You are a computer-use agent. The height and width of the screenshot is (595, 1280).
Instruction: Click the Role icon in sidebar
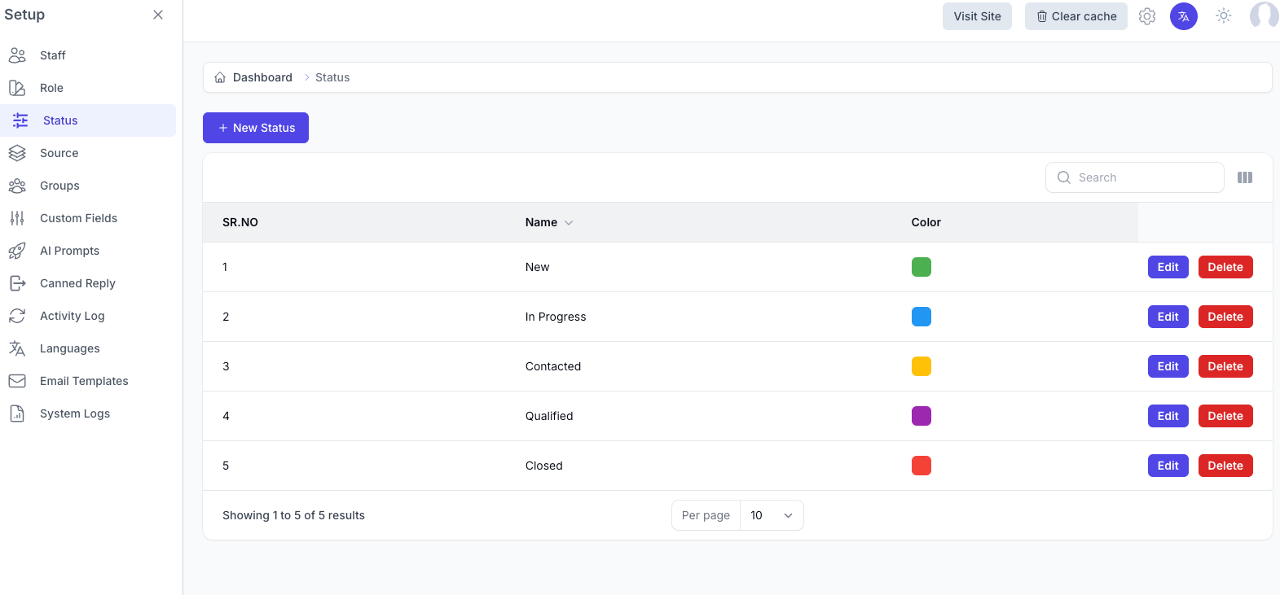click(17, 88)
